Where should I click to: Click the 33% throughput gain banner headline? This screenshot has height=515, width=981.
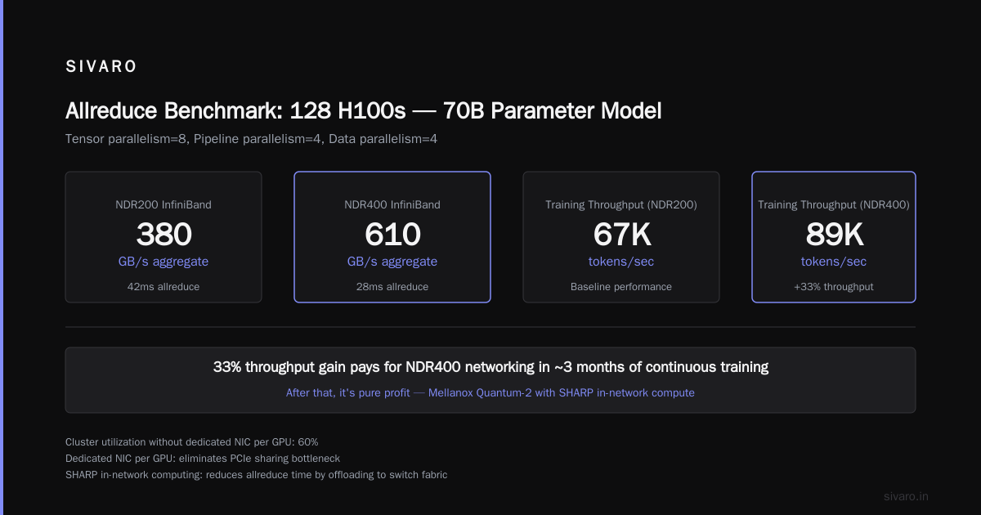coord(490,368)
